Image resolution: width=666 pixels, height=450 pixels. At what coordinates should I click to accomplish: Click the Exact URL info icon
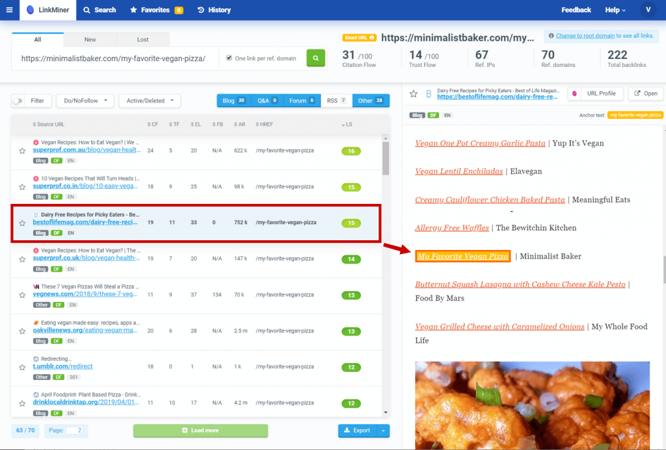coord(372,38)
